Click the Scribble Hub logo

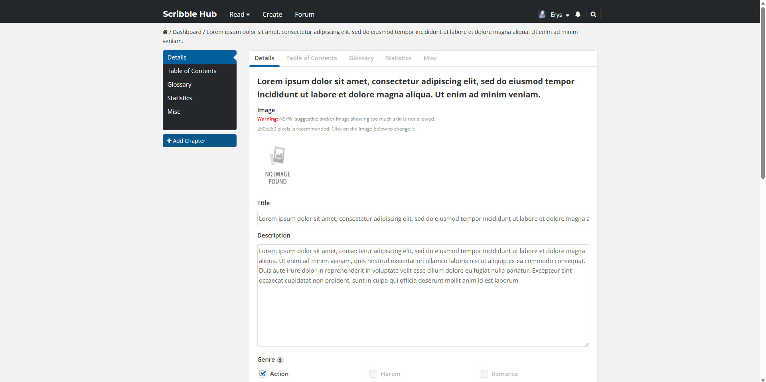[190, 14]
